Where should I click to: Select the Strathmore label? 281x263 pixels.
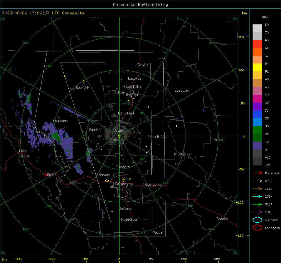(x=152, y=185)
